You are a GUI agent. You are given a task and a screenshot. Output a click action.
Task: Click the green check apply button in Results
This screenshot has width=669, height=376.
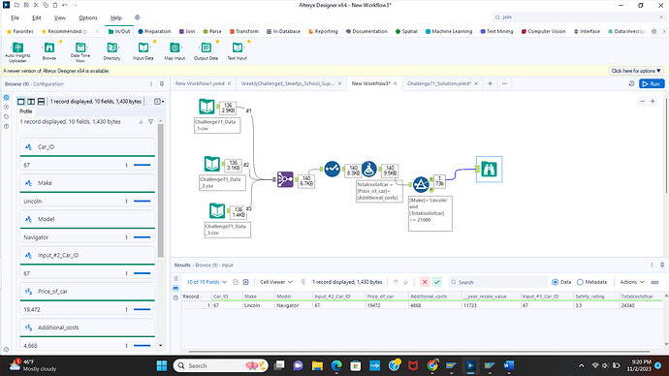click(437, 282)
